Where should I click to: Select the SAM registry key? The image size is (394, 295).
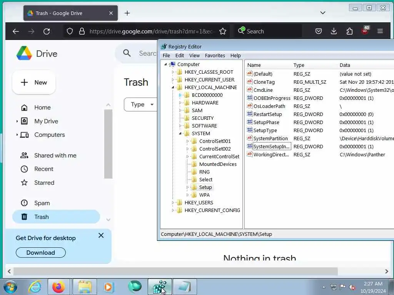[197, 111]
